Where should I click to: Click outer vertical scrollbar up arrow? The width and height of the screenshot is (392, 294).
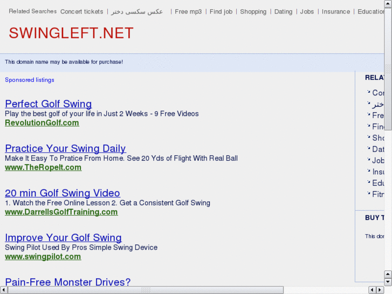click(x=388, y=4)
